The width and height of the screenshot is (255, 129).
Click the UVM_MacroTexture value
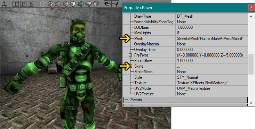tap(193, 88)
